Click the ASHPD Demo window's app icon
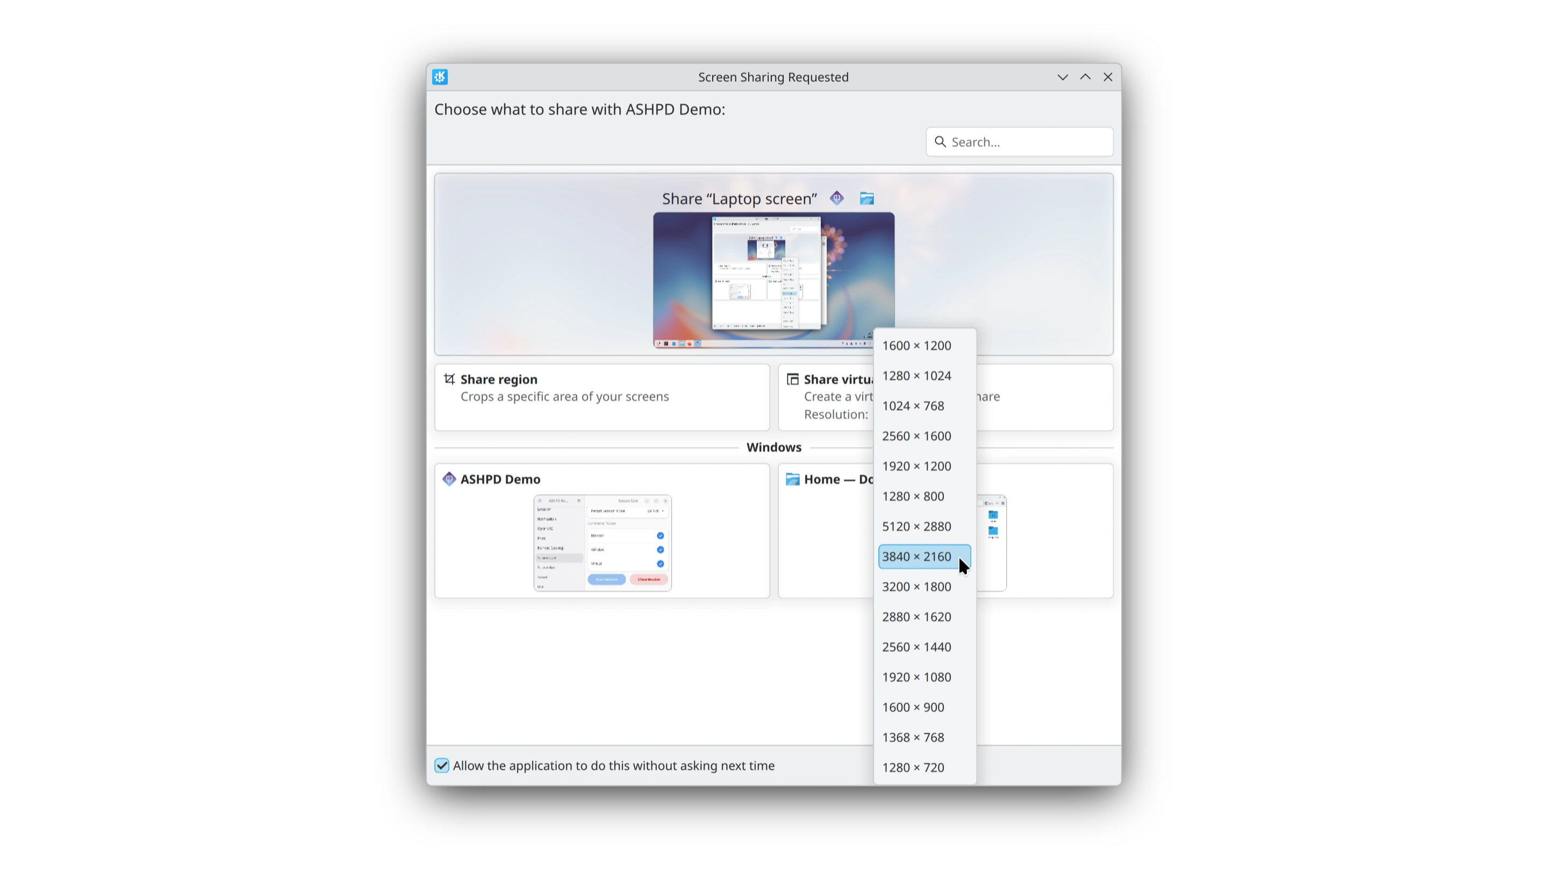 [449, 479]
